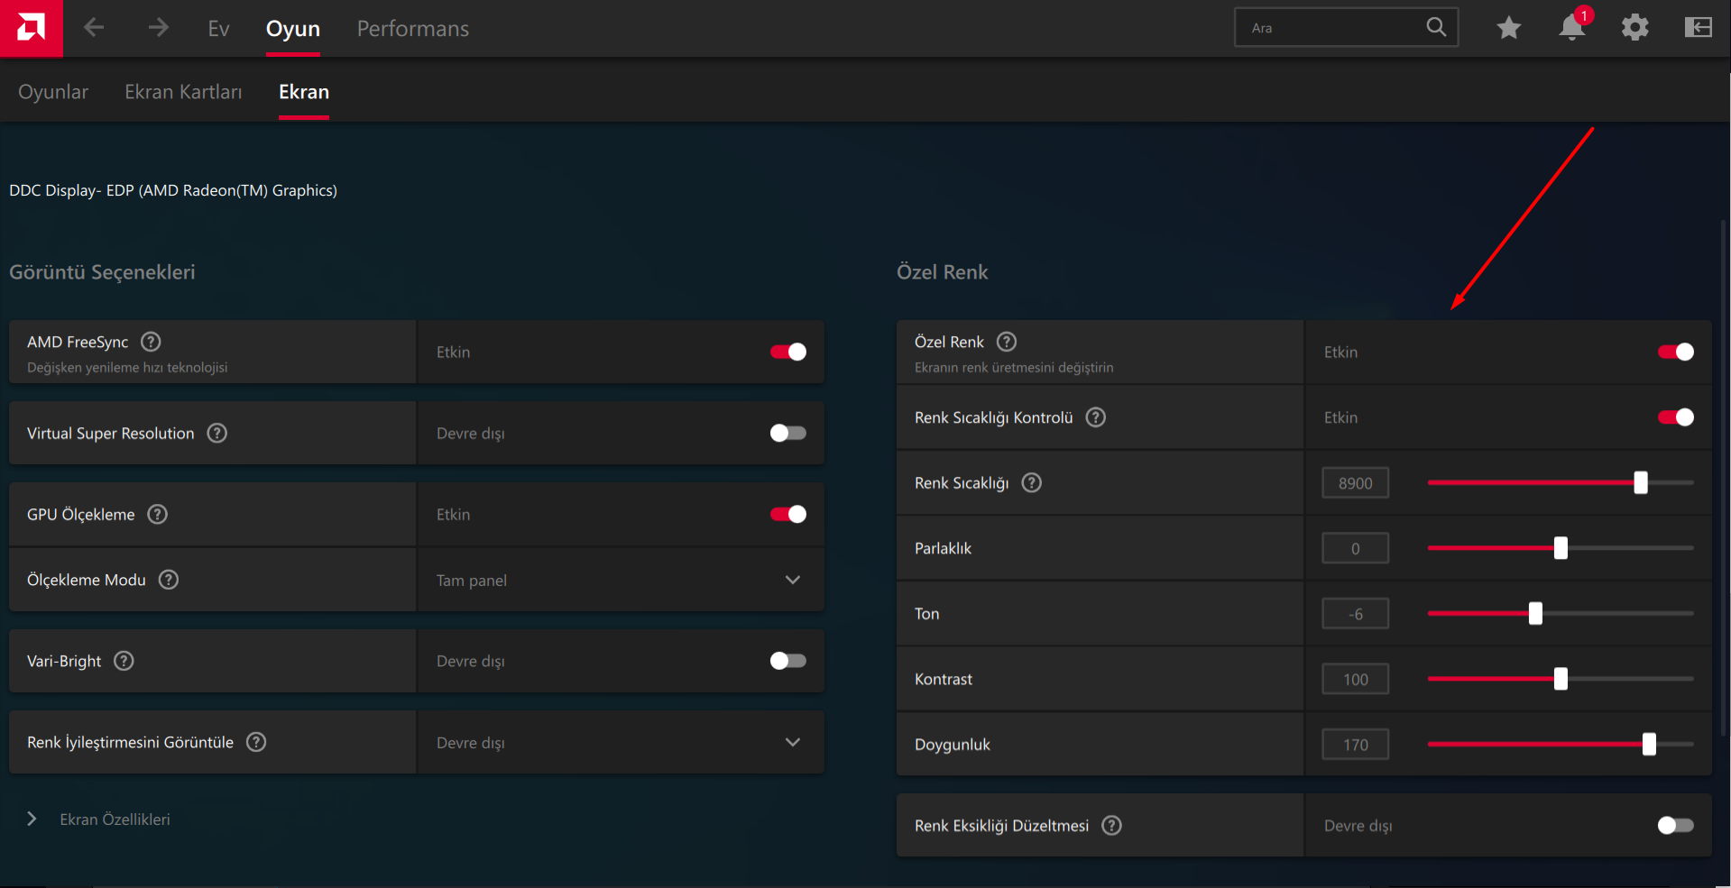
Task: Click the search magnifier icon
Action: tap(1436, 27)
